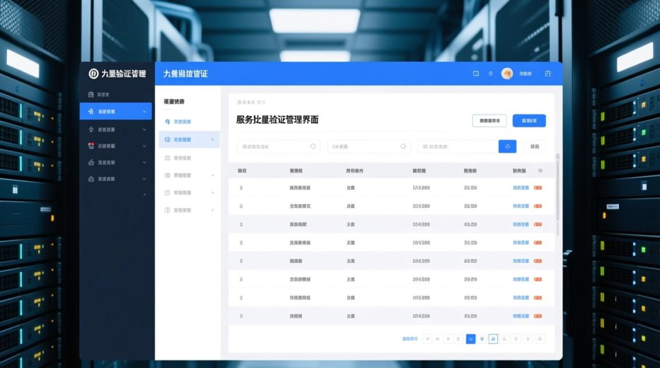This screenshot has height=368, width=660.
Task: Click the blue primary button at the top right
Action: tap(529, 121)
